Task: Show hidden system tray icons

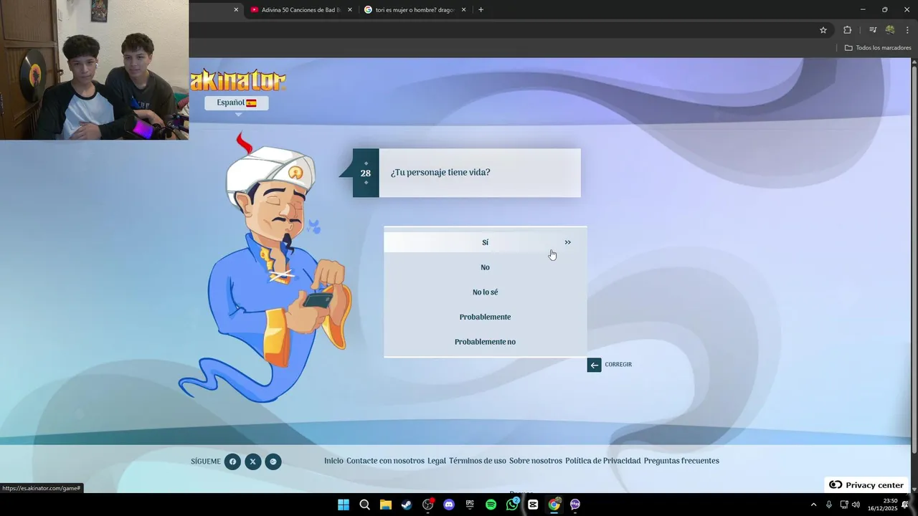Action: point(813,505)
